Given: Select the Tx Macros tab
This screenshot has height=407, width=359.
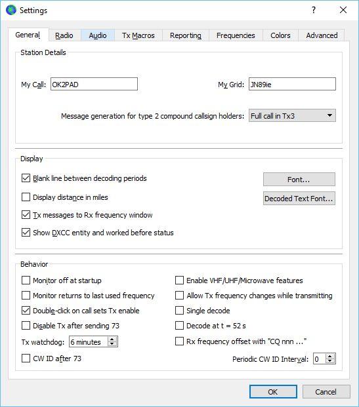Looking at the screenshot, I should (x=138, y=35).
